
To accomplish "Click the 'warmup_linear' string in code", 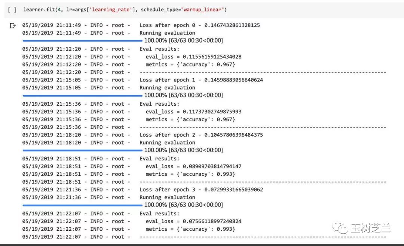I will 202,9.
